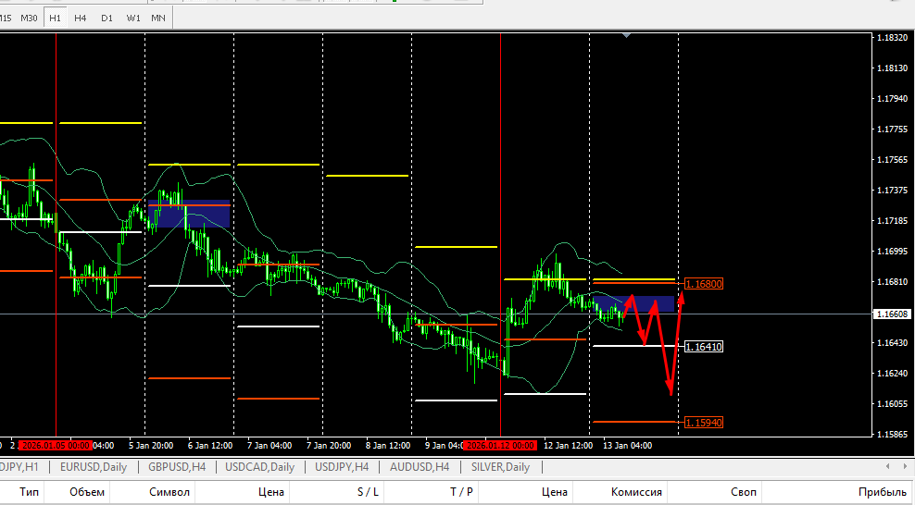Open the EURUSD,Daily chart tab
The height and width of the screenshot is (505, 915).
tap(94, 467)
